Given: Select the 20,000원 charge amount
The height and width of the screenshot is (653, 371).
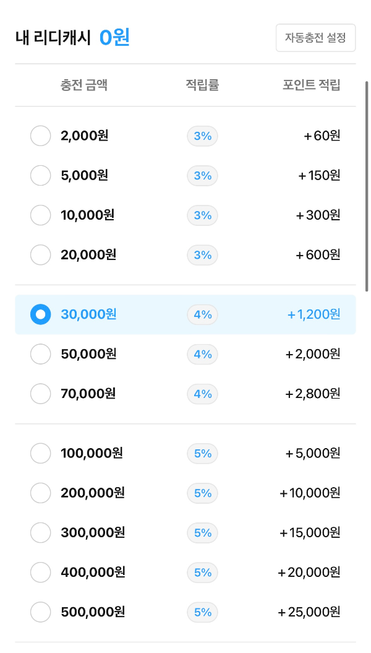Looking at the screenshot, I should 41,255.
